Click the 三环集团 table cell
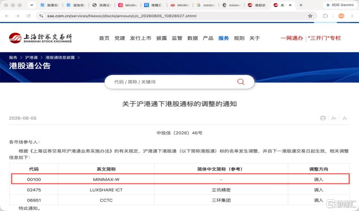Image resolution: width=359 pixels, height=211 pixels. pyautogui.click(x=221, y=200)
